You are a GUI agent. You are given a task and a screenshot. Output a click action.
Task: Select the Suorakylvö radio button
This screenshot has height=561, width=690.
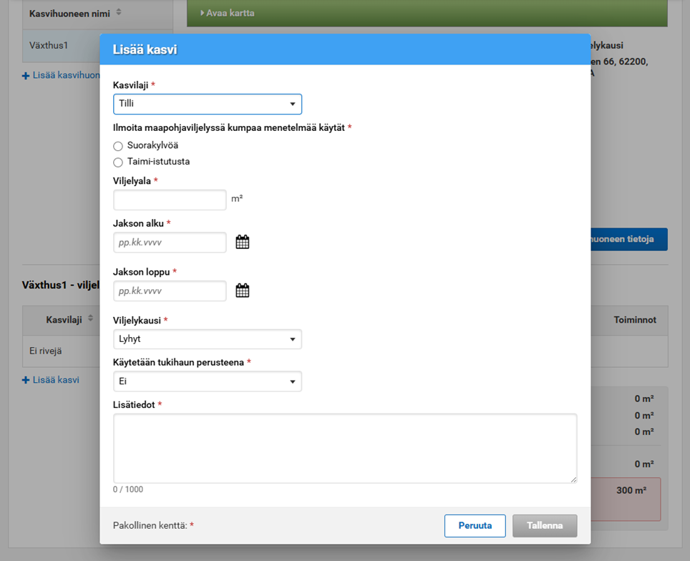point(118,146)
